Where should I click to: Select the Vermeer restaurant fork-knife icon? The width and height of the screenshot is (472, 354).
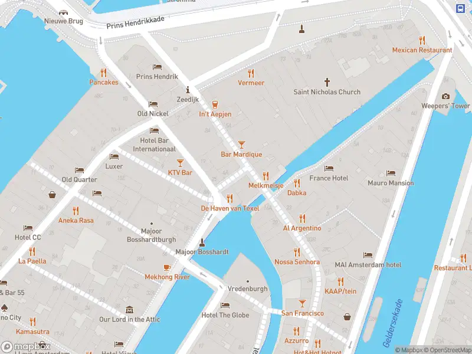click(x=251, y=73)
